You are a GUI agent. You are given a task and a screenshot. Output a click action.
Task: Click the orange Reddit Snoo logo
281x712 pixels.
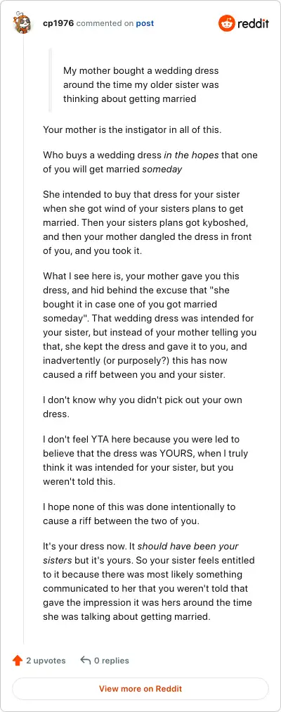pos(226,23)
